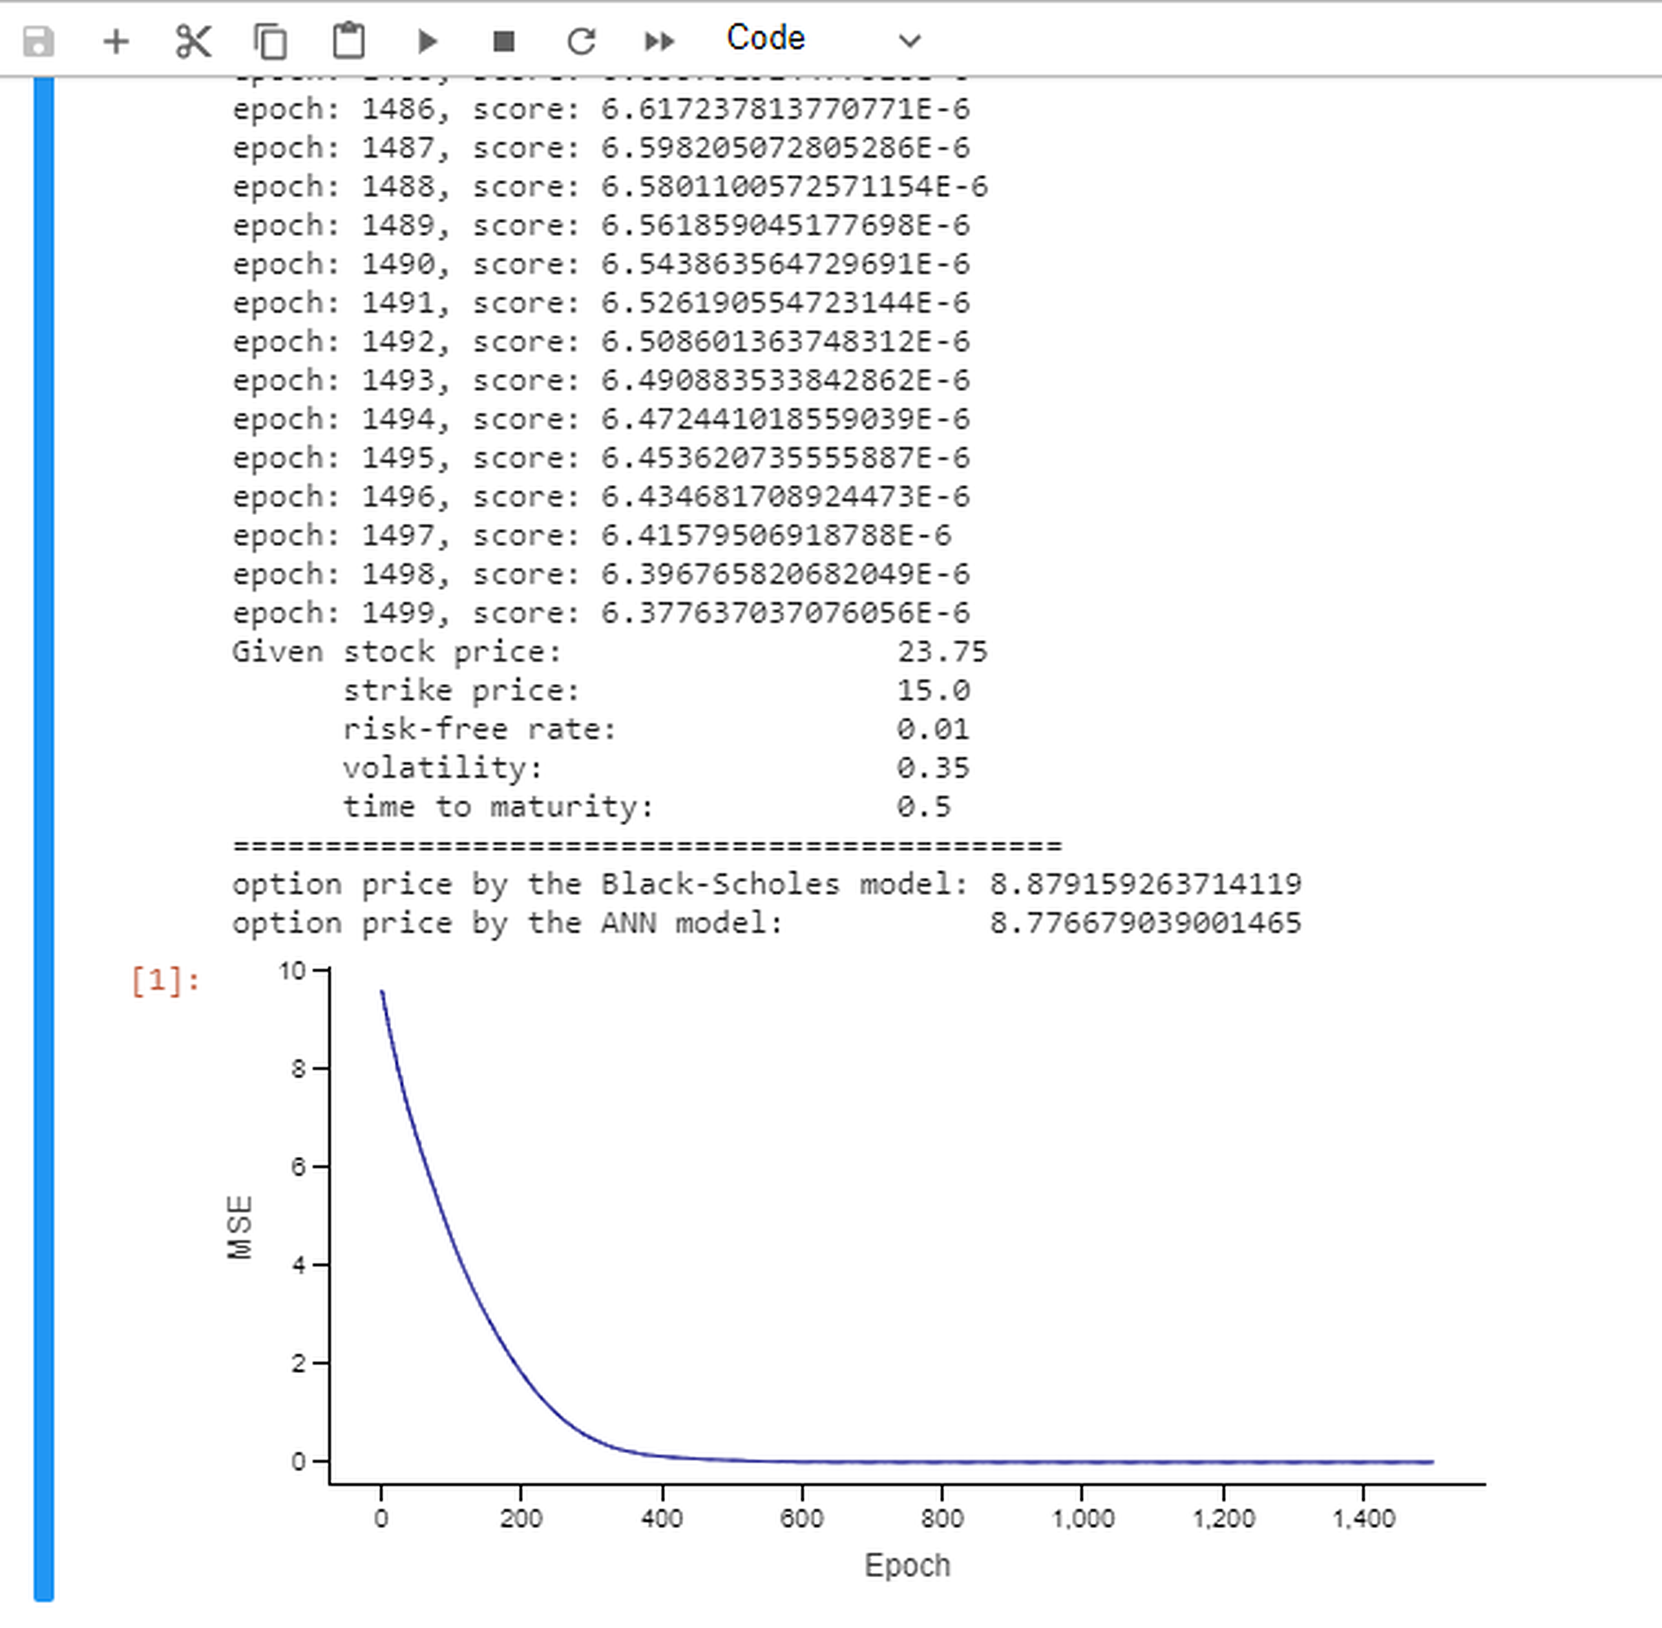Image resolution: width=1662 pixels, height=1628 pixels.
Task: Click the epoch 1486 score line
Action: pos(602,109)
